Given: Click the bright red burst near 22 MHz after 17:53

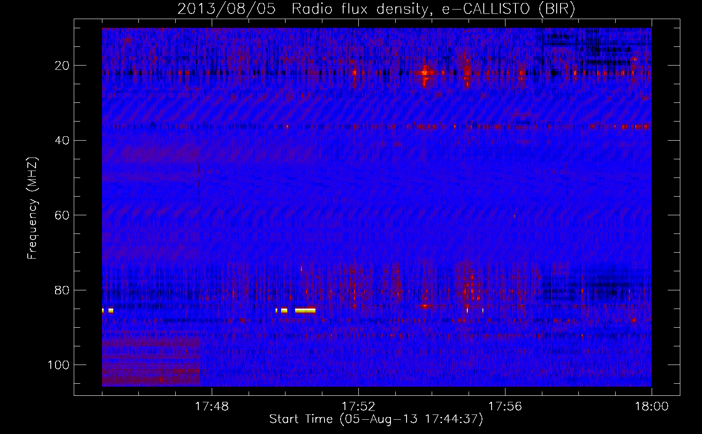Looking at the screenshot, I should [x=425, y=73].
